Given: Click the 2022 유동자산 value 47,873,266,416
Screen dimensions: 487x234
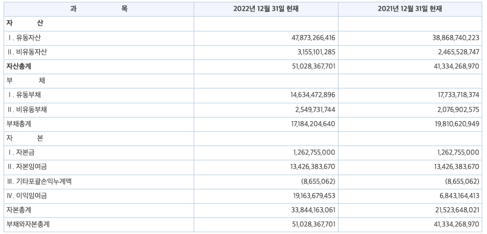Looking at the screenshot, I should pyautogui.click(x=314, y=38).
